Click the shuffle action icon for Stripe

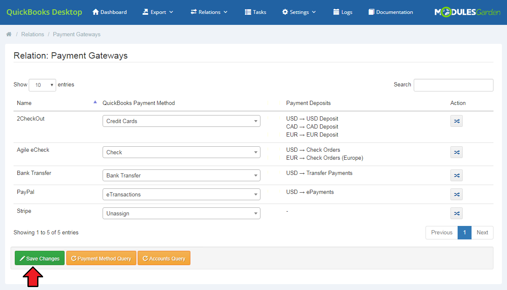[x=456, y=213]
